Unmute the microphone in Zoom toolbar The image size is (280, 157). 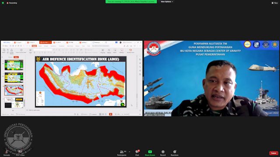[7, 153]
